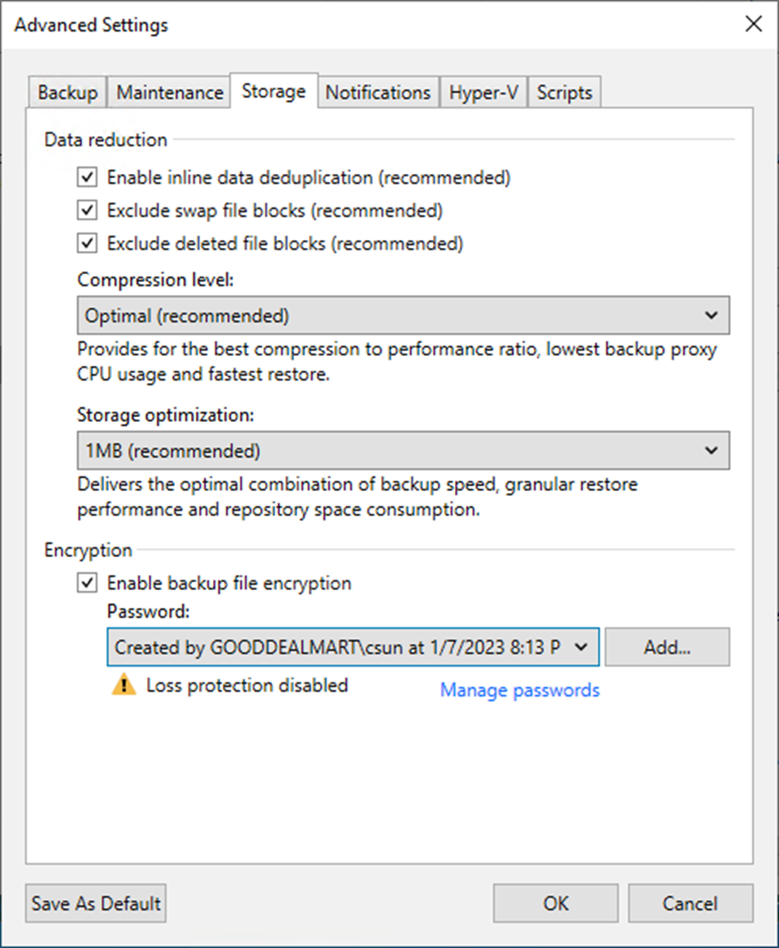779x948 pixels.
Task: Toggle Enable inline data deduplication checkbox
Action: coord(87,177)
